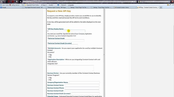174x97 pixels.
Task: Open the browser home page icon
Action: click(x=21, y=2)
